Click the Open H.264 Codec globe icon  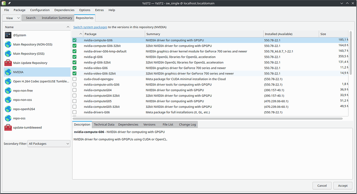[x=8, y=81]
